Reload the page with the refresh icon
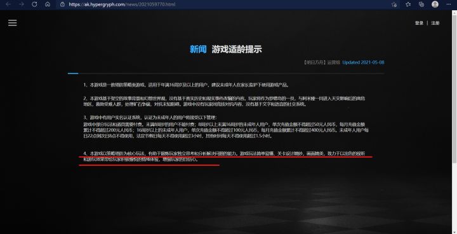The height and width of the screenshot is (234, 457). tap(34, 4)
